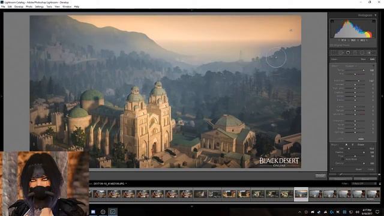This screenshot has height=216, width=384.
Task: Select the highlighted landscape thumbnail in the filmstrip
Action: pyautogui.click(x=301, y=194)
